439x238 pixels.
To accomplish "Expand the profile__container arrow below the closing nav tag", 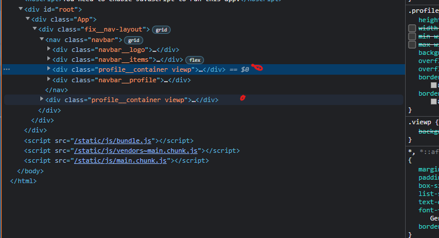I will [x=42, y=99].
